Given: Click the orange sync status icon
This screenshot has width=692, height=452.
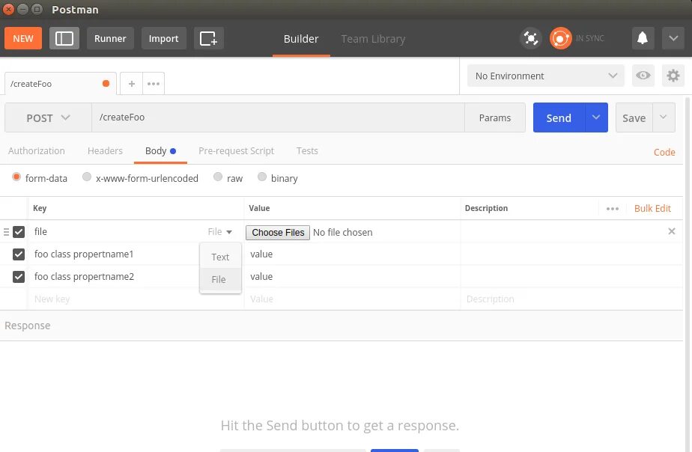Looking at the screenshot, I should (560, 38).
